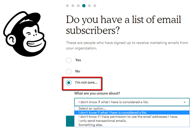Viewport: 194px width, 133px height.
Task: Click the teal continue button
Action: click(70, 121)
